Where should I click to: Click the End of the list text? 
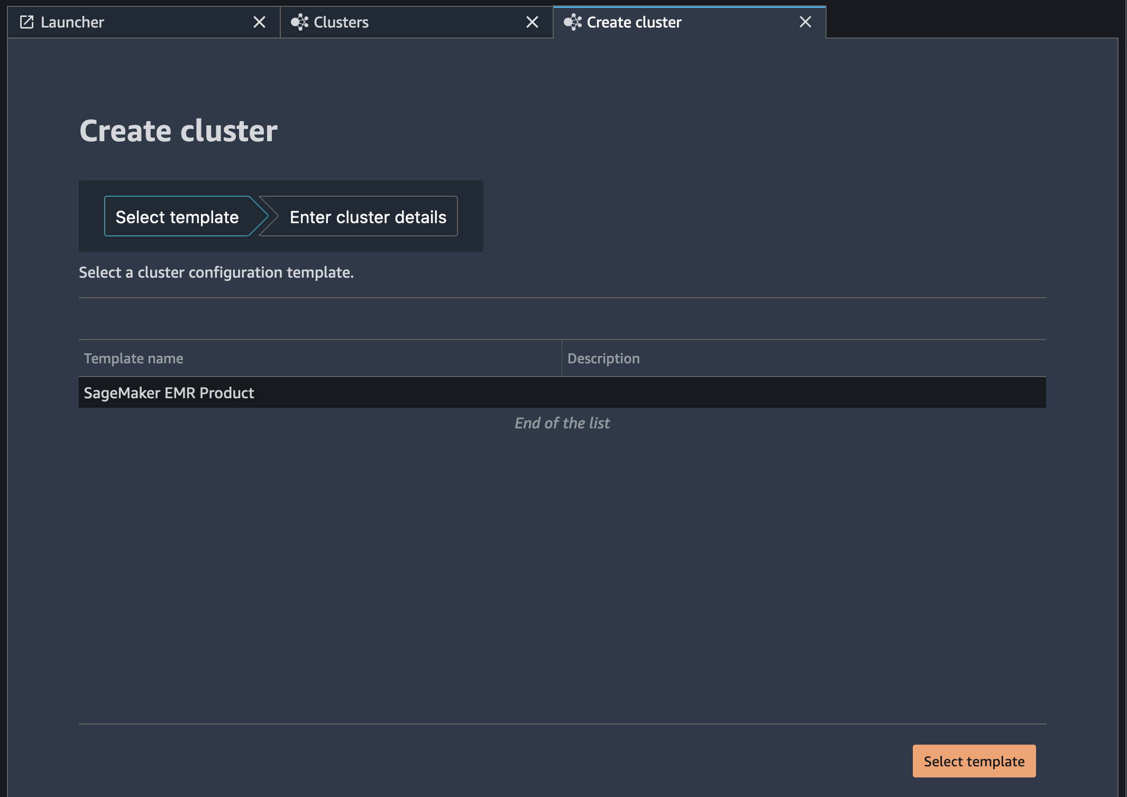pyautogui.click(x=562, y=423)
